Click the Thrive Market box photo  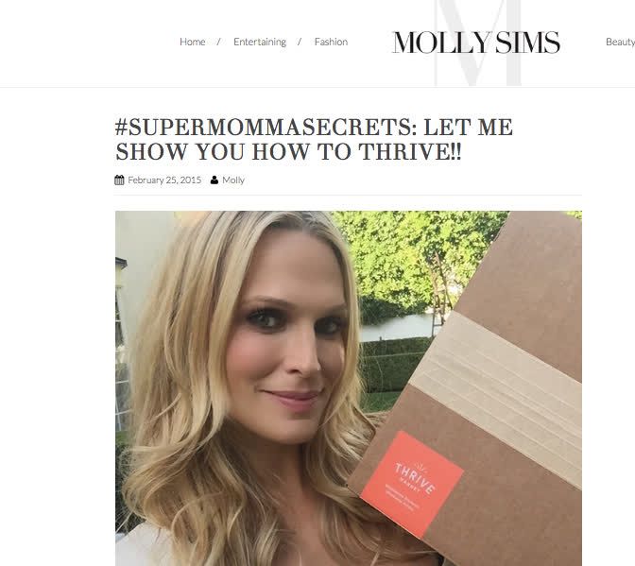click(349, 388)
